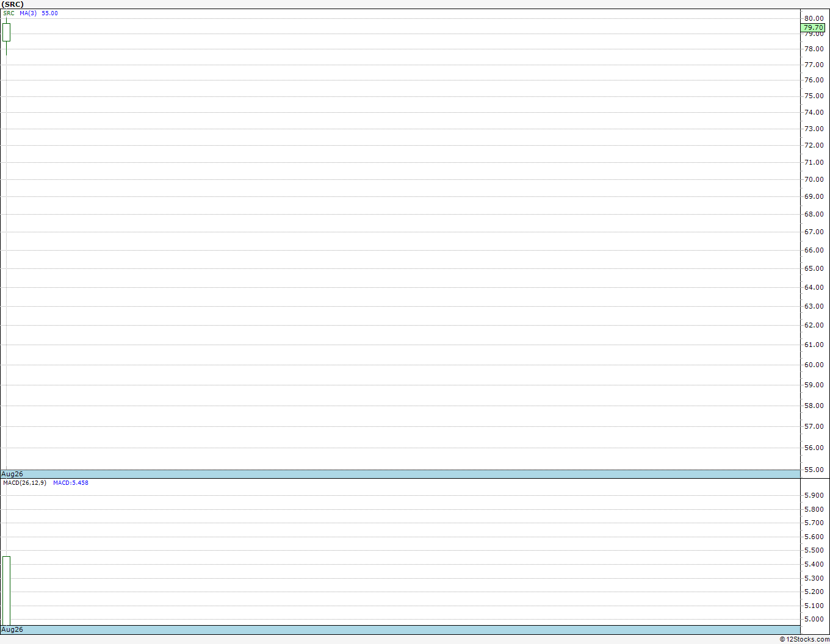Select the MACD(26,12,9) indicator label
The image size is (830, 644).
pyautogui.click(x=24, y=483)
